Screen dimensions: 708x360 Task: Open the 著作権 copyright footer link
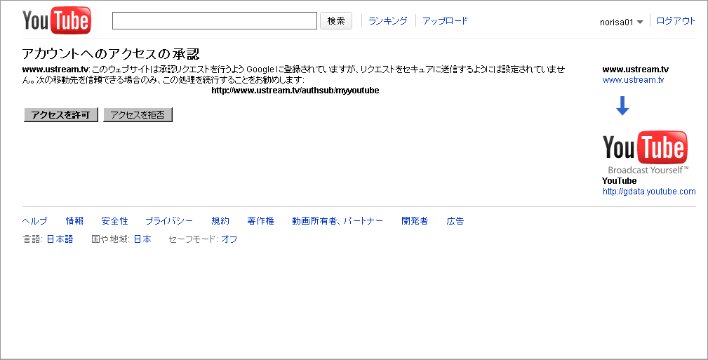pos(260,221)
